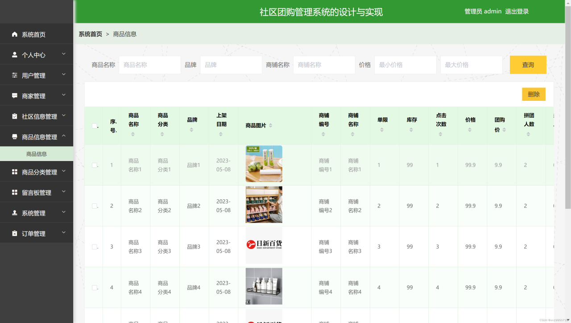Expand the 订单管理 menu chevron

pyautogui.click(x=63, y=232)
